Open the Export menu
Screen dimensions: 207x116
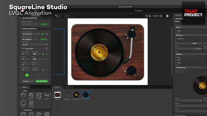coord(36,11)
